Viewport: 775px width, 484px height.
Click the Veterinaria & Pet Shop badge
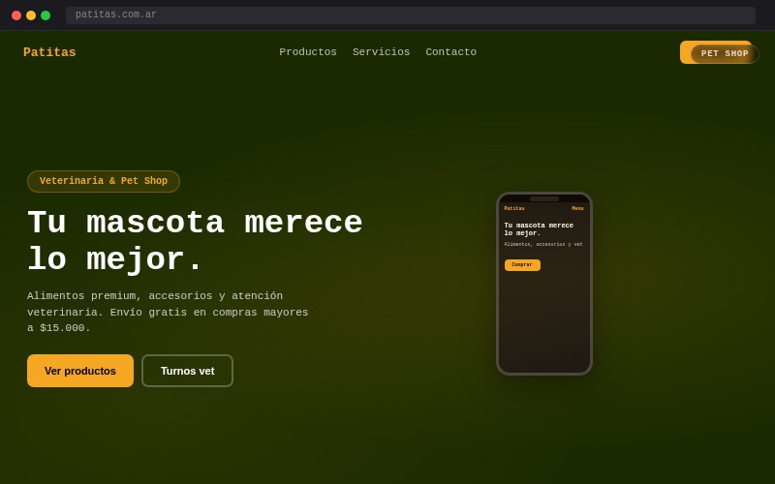click(x=104, y=181)
